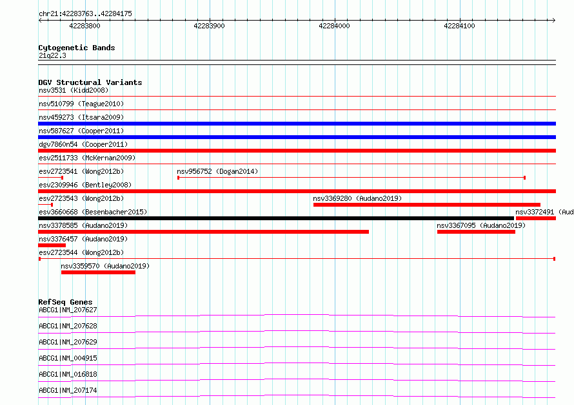Open the nsv3369280 (Audano2019) label
This screenshot has height=405, width=574.
[357, 198]
